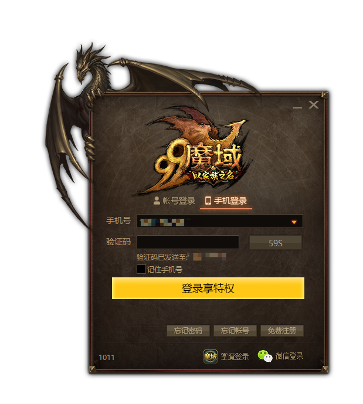Select the 手机登录 tab
Screen dimensions: 363x404
pyautogui.click(x=226, y=201)
